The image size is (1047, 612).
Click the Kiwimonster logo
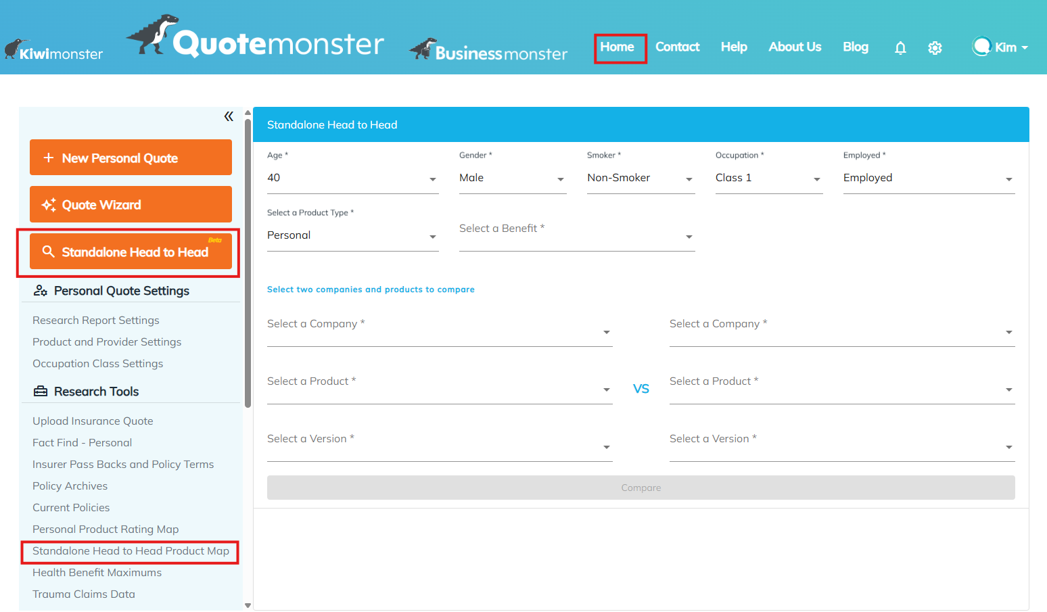(54, 51)
